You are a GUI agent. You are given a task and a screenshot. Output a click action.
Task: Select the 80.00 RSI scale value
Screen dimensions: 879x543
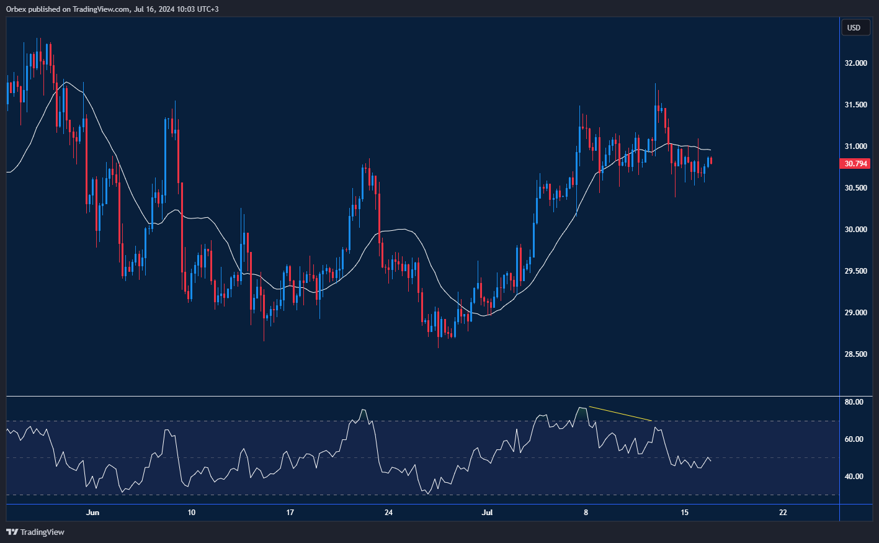(854, 402)
